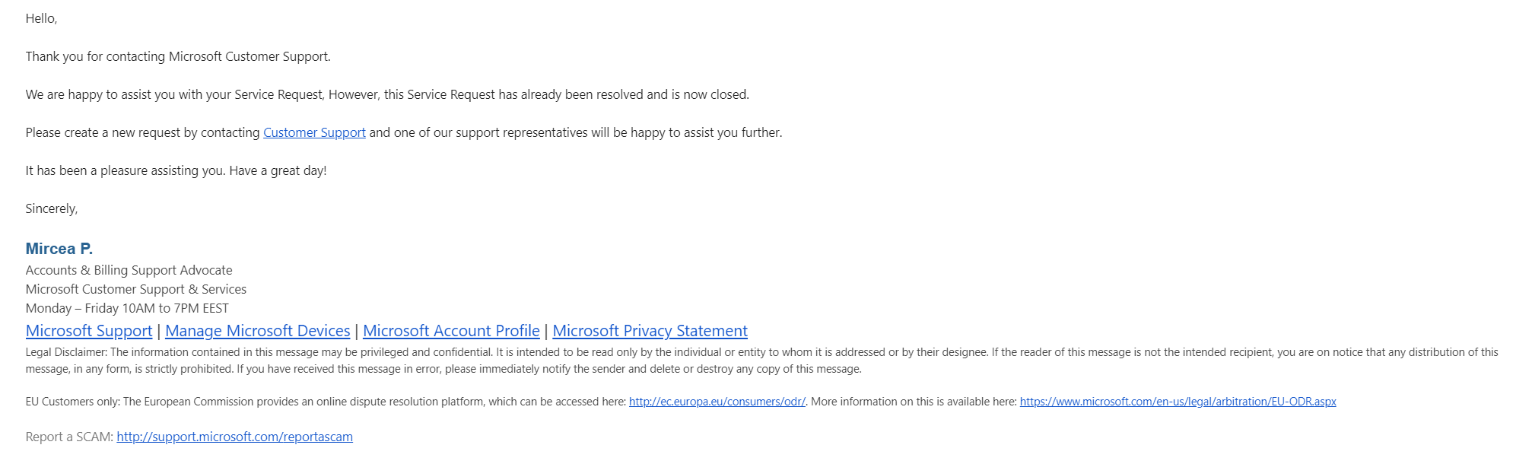1532x464 pixels.
Task: Click 'Microsoft Customer Support & Services' line
Action: (x=136, y=289)
